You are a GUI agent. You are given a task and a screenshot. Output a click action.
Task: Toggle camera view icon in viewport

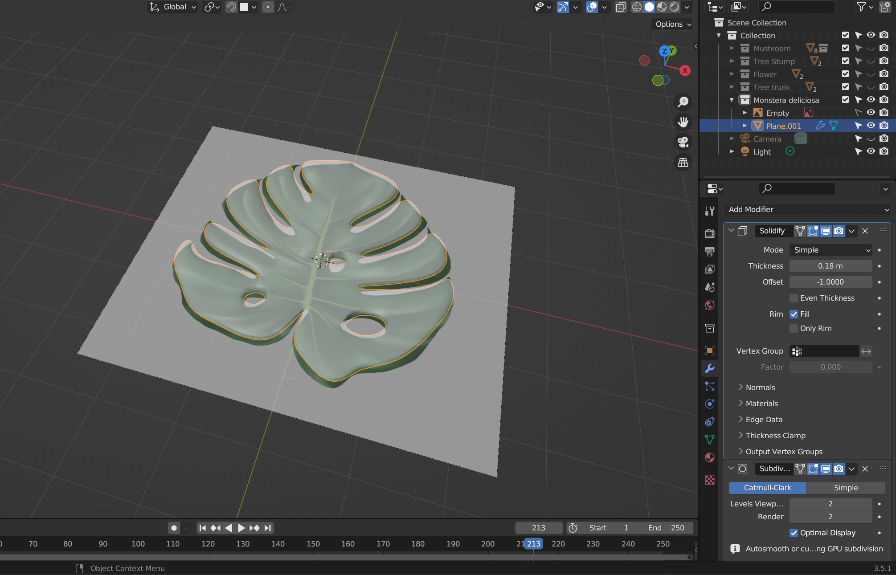pos(683,142)
